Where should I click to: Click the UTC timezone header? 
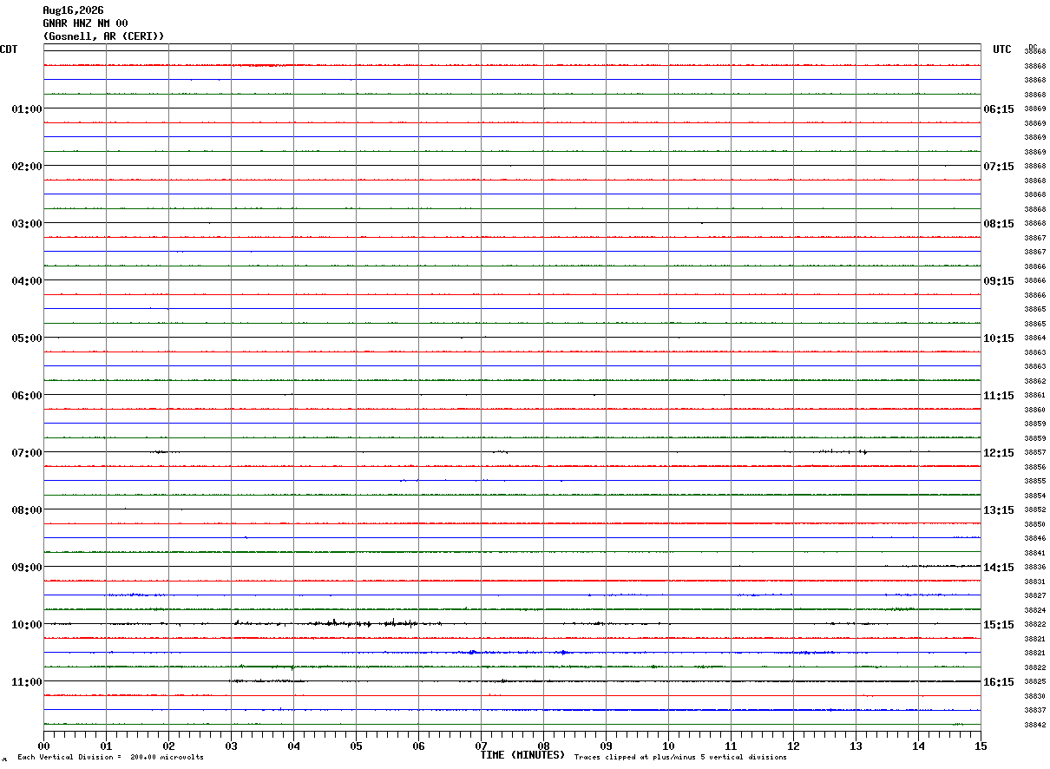(1002, 49)
